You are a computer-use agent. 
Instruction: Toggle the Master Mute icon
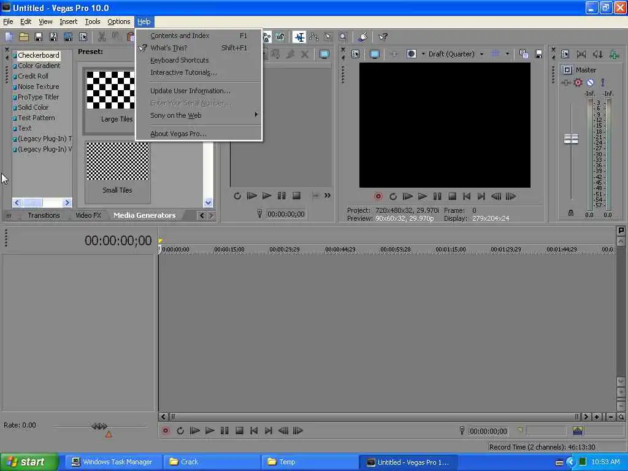point(591,83)
